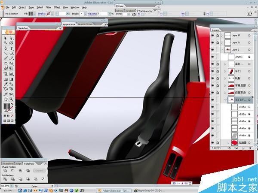Click the Fill swatch in control bar

click(31, 14)
